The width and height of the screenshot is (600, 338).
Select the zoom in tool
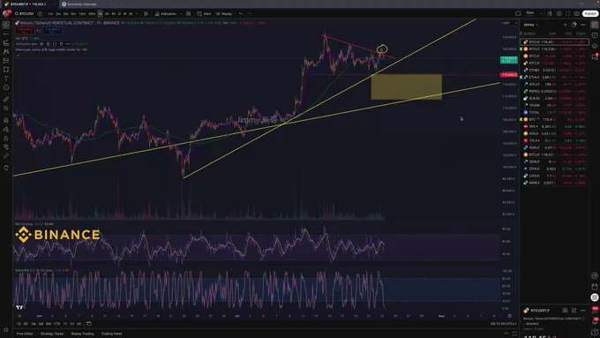[6, 109]
